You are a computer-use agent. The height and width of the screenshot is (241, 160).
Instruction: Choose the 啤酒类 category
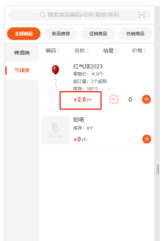pyautogui.click(x=22, y=53)
